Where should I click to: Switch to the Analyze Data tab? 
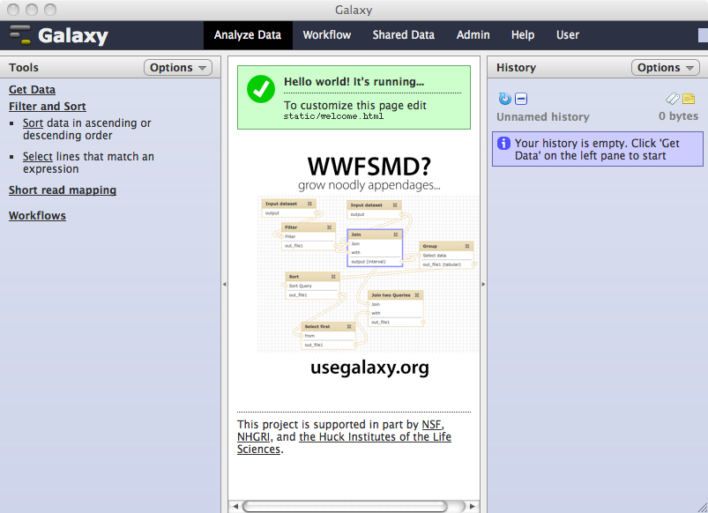pos(248,35)
